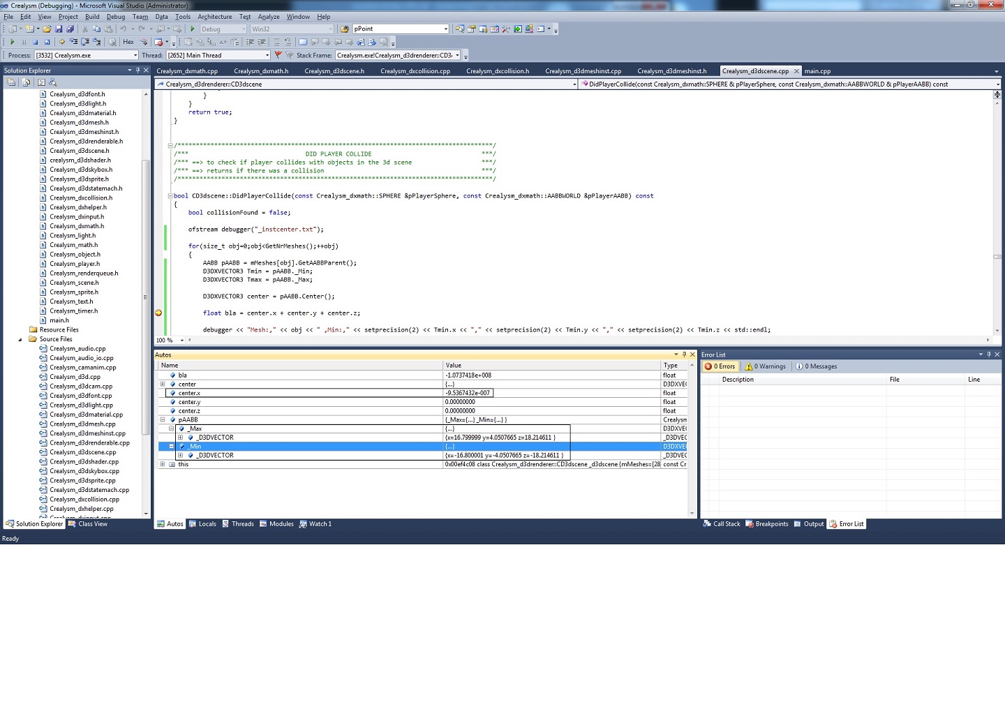Click the Cut scissors icon
Image resolution: width=1005 pixels, height=716 pixels.
(85, 29)
